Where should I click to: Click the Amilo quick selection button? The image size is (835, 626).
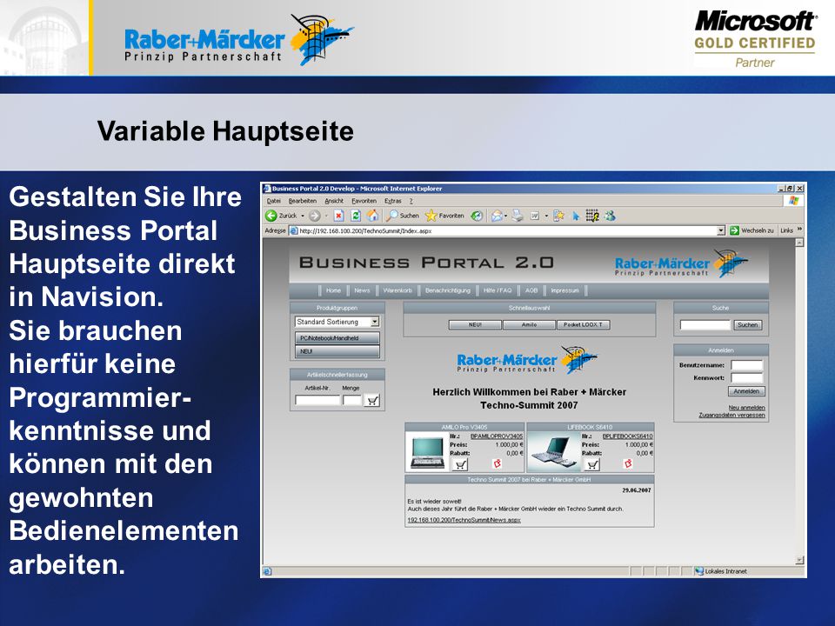(x=529, y=324)
